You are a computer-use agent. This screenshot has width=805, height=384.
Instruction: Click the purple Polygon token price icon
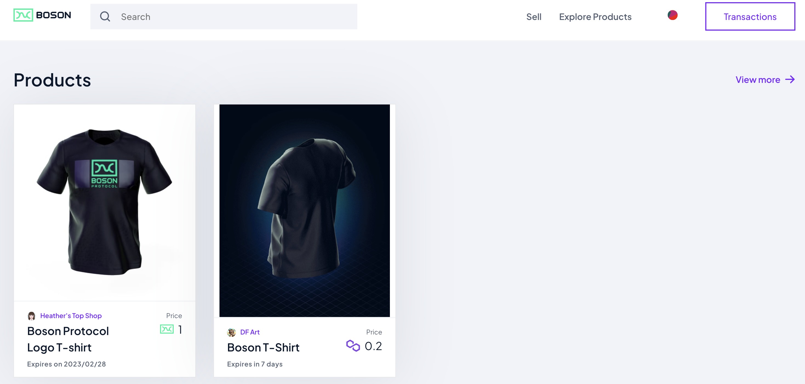click(353, 346)
